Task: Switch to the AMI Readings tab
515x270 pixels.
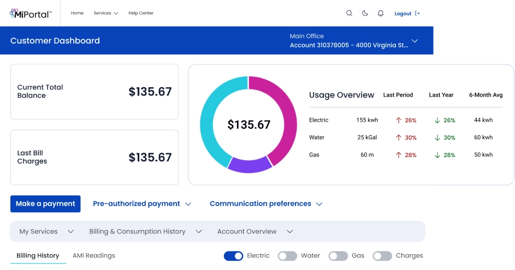Action: point(94,255)
